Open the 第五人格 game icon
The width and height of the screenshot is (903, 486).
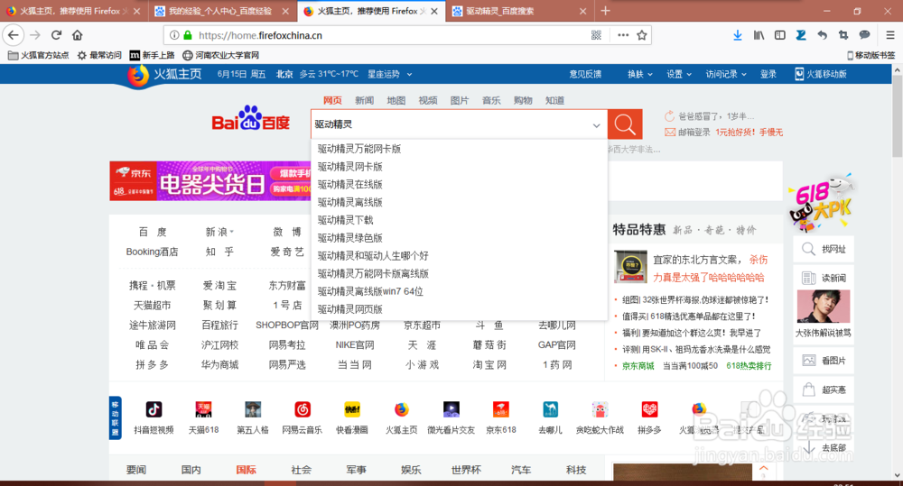253,409
